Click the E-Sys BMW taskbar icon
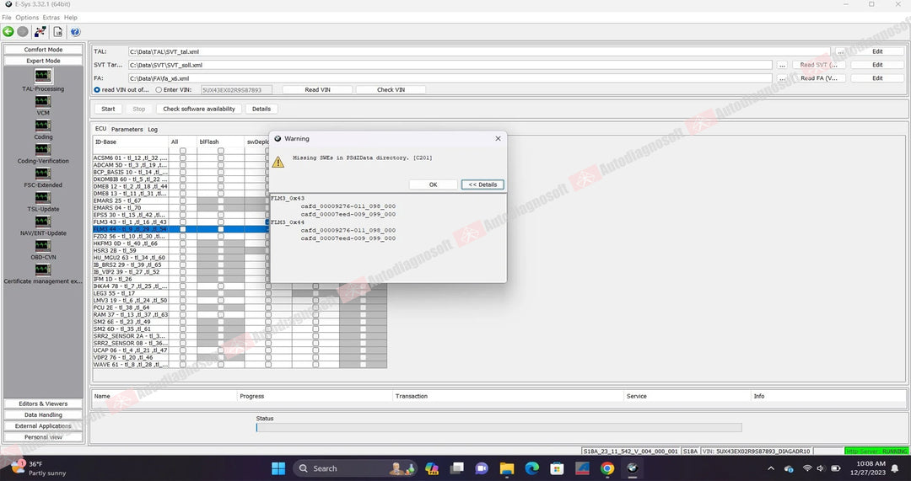 coord(633,468)
